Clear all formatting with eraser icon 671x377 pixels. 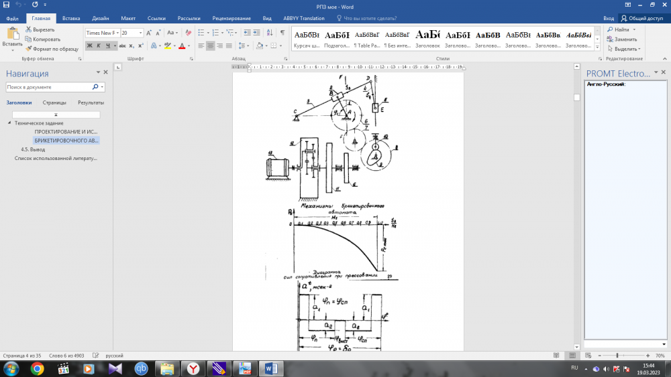pyautogui.click(x=187, y=32)
